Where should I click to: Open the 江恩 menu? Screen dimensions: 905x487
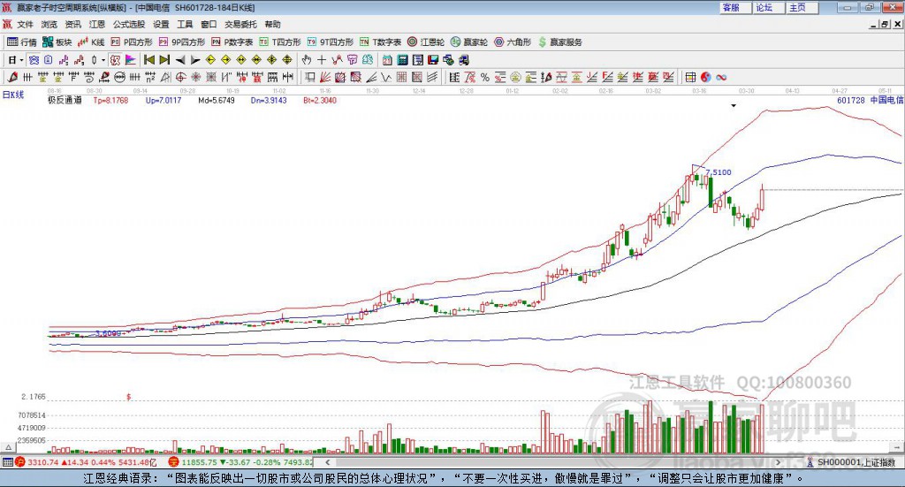(x=97, y=24)
